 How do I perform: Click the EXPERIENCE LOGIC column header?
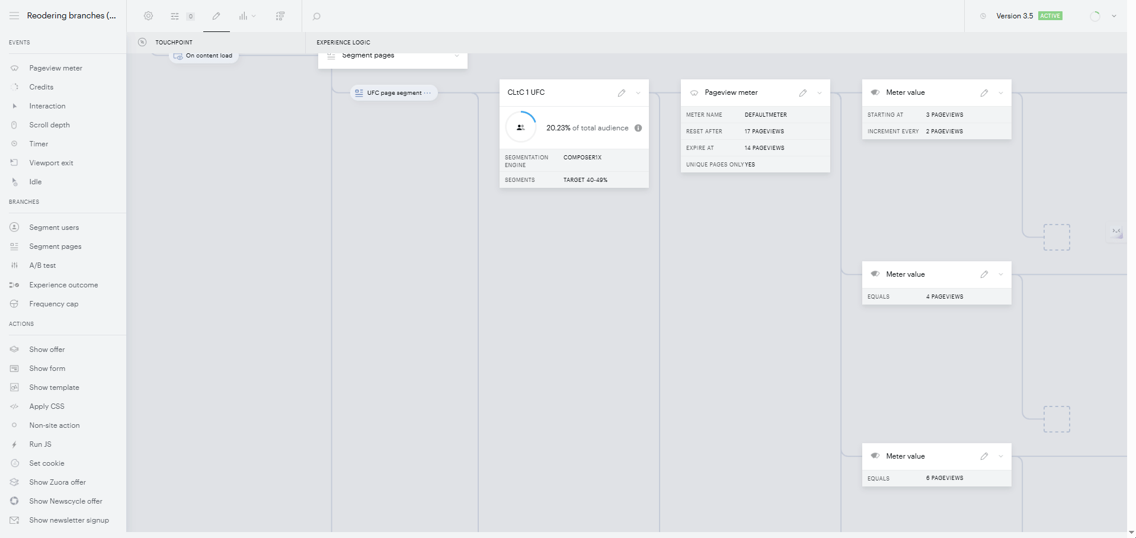(343, 43)
